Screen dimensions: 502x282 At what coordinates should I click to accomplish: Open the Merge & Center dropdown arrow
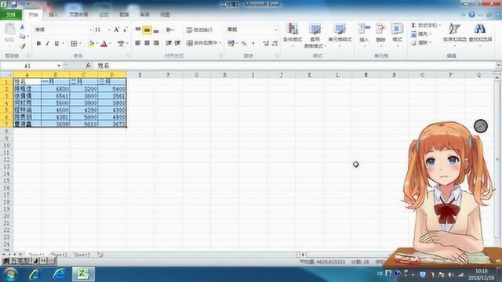pyautogui.click(x=220, y=43)
